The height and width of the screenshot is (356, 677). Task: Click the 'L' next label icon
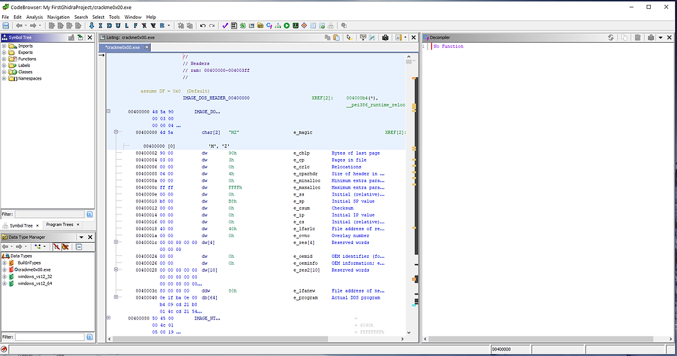[x=126, y=26]
